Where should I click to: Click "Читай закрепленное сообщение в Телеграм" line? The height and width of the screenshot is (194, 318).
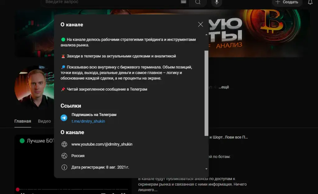tap(107, 89)
